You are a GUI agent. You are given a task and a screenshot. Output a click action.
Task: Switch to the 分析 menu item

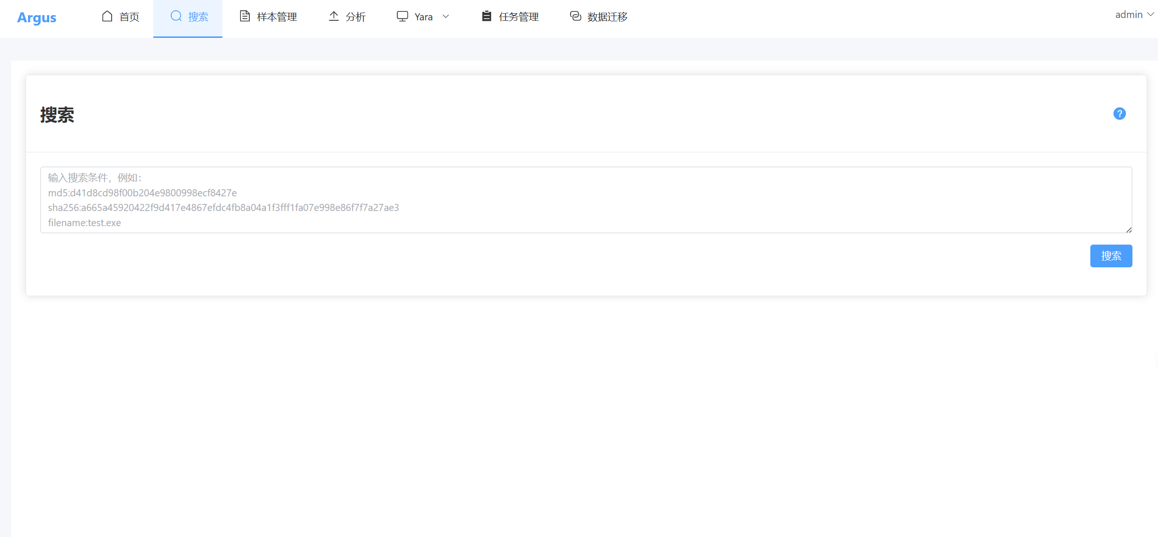point(355,17)
